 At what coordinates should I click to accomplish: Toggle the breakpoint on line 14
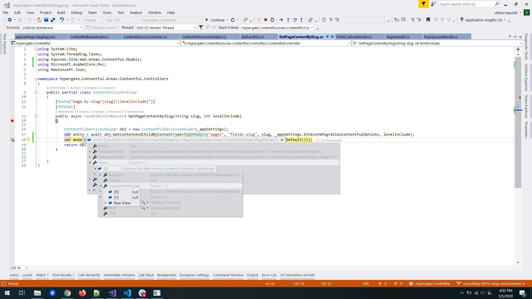click(x=12, y=120)
